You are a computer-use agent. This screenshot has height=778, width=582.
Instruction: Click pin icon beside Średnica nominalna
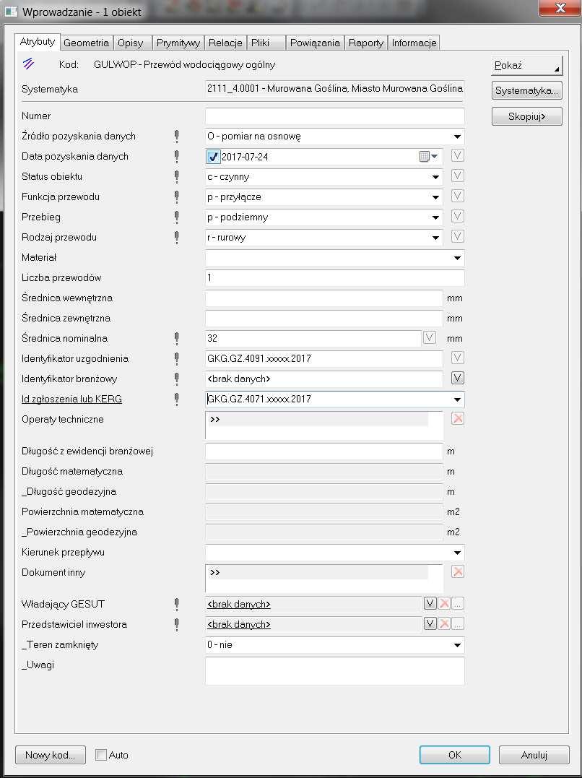tap(176, 339)
